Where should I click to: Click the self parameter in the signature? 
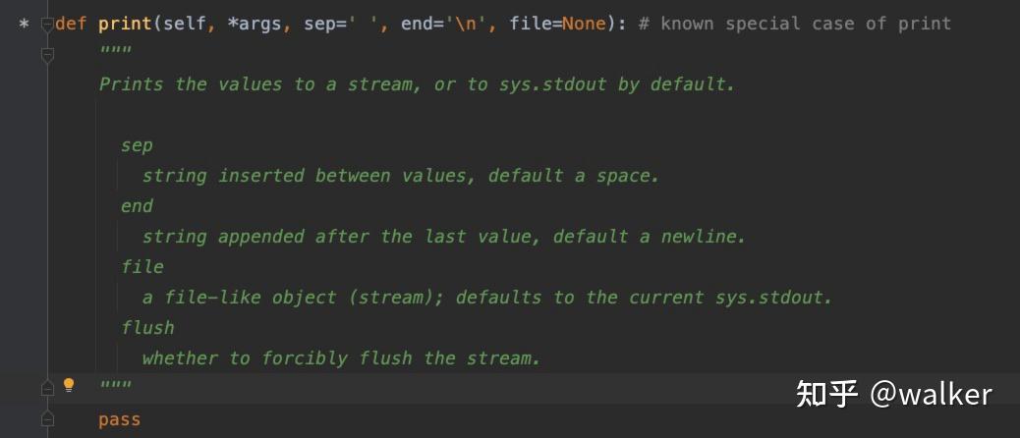click(184, 24)
